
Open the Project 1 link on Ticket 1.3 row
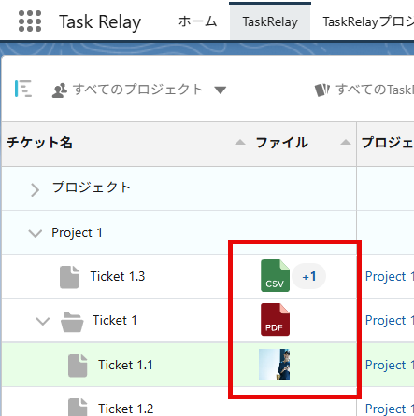pyautogui.click(x=390, y=276)
